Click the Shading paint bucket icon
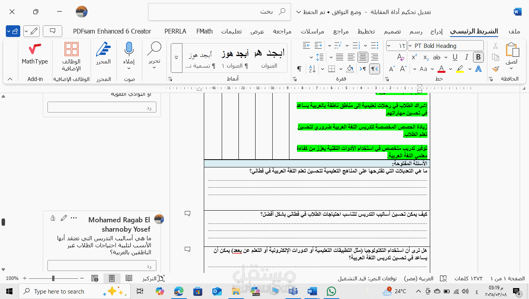The image size is (529, 299). 350,69
